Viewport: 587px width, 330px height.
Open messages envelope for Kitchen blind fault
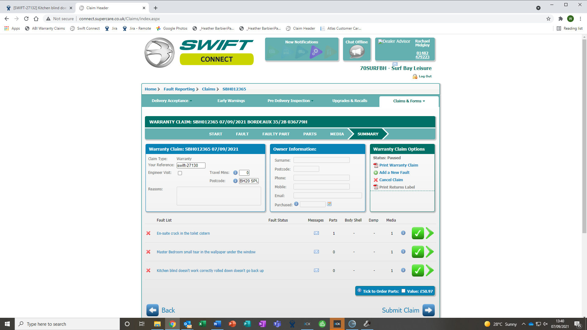coord(316,270)
